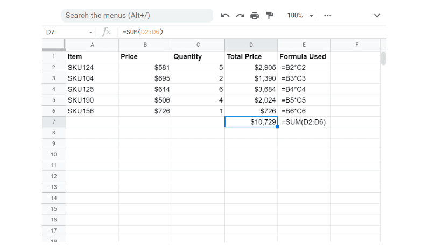Click the redo arrow icon
436x252 pixels.
tap(240, 16)
